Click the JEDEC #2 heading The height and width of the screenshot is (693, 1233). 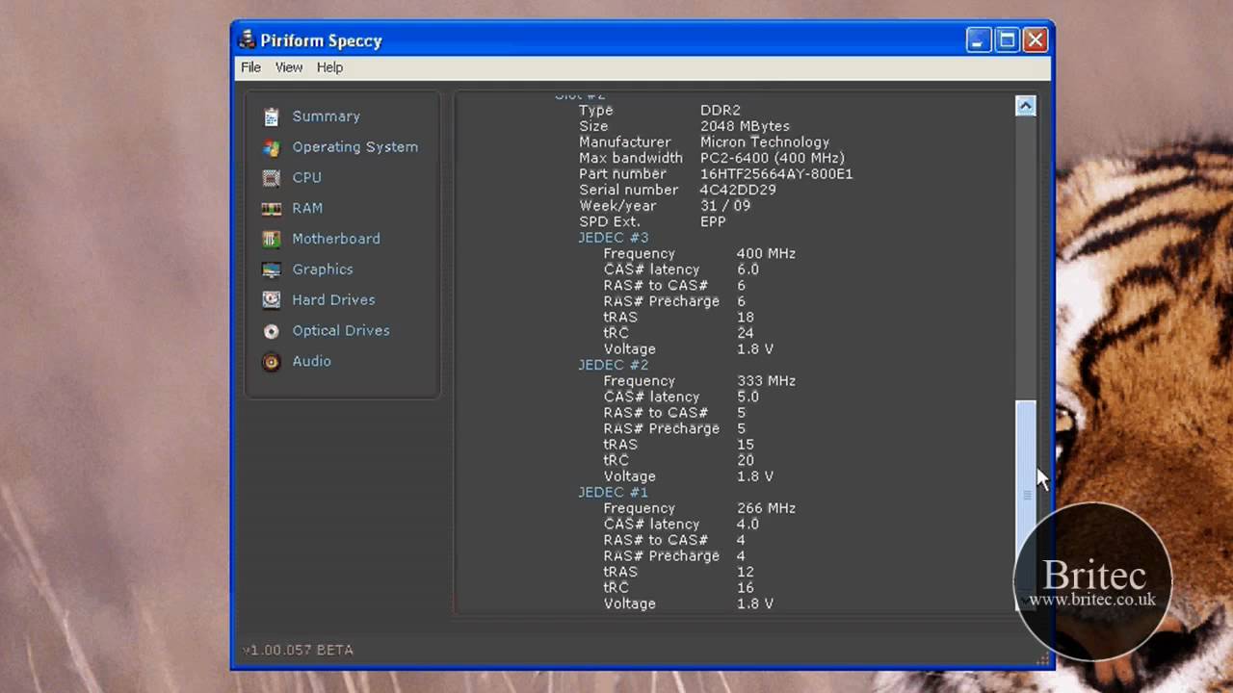point(613,365)
